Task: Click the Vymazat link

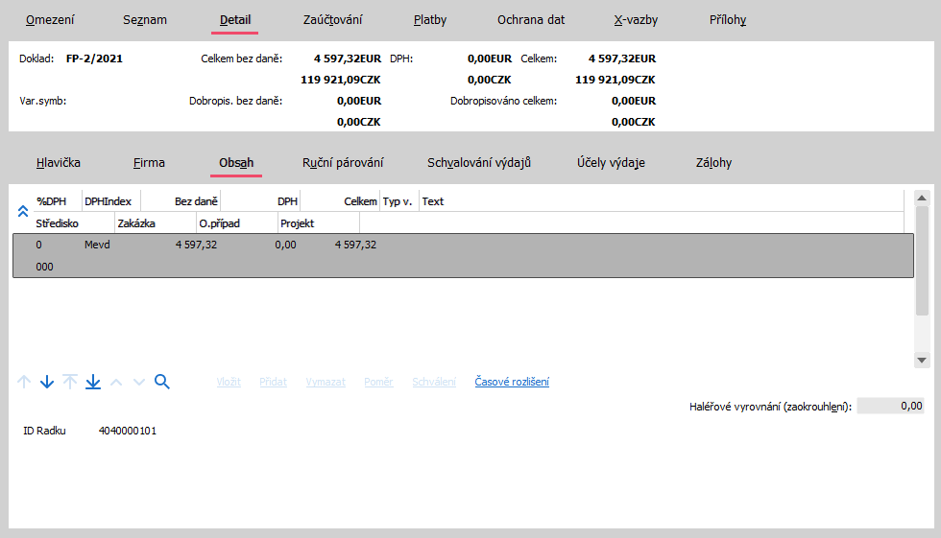Action: click(326, 382)
